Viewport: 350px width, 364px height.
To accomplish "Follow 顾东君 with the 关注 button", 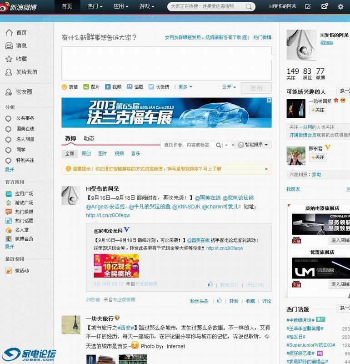I will tap(318, 157).
